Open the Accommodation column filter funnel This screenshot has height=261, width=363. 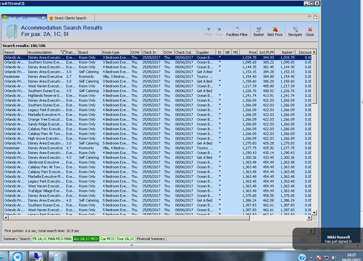[63, 52]
